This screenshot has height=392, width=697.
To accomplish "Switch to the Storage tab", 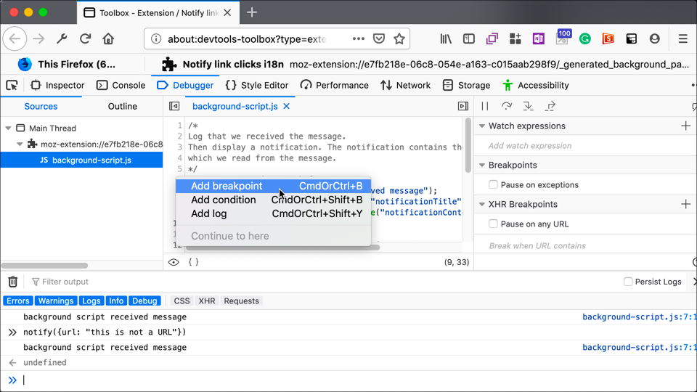I will pyautogui.click(x=467, y=86).
